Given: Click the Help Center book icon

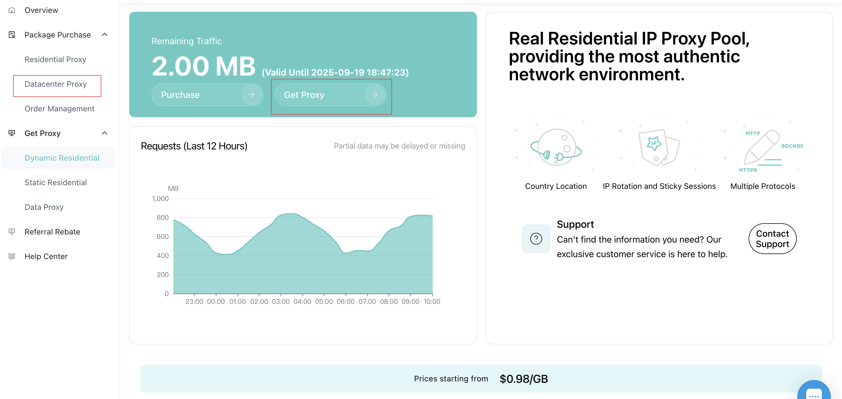Looking at the screenshot, I should (12, 256).
